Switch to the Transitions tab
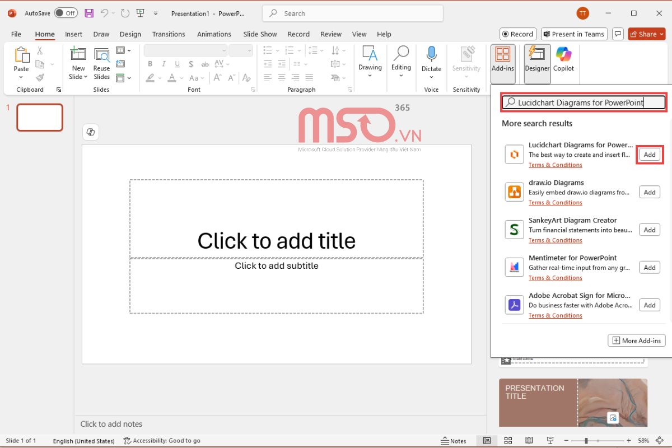The image size is (672, 448). (x=169, y=34)
